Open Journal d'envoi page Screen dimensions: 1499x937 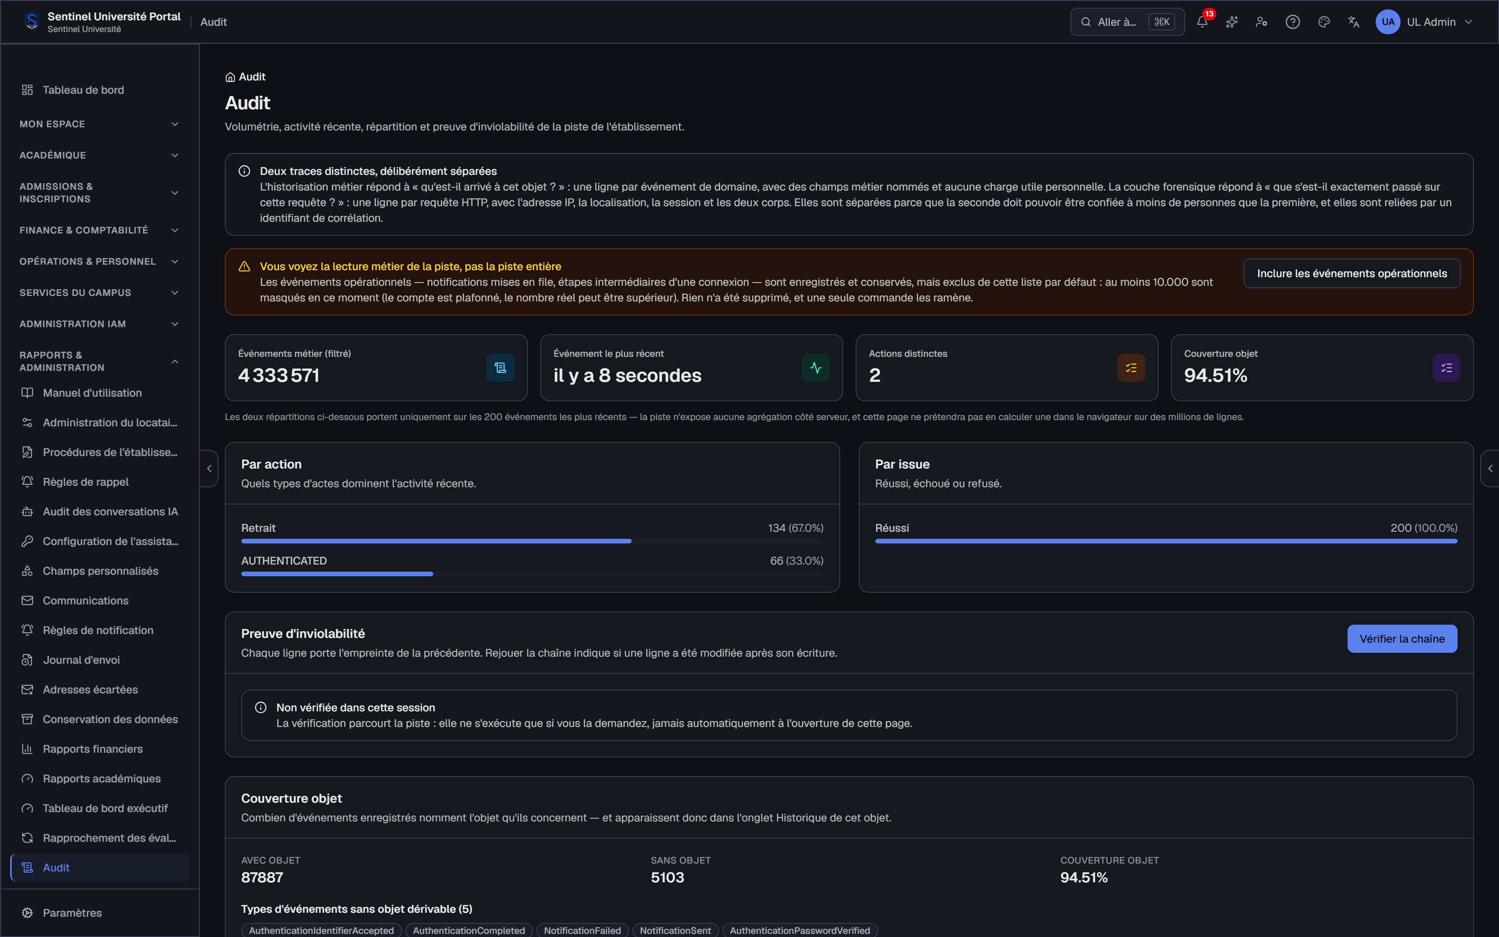pos(100,660)
